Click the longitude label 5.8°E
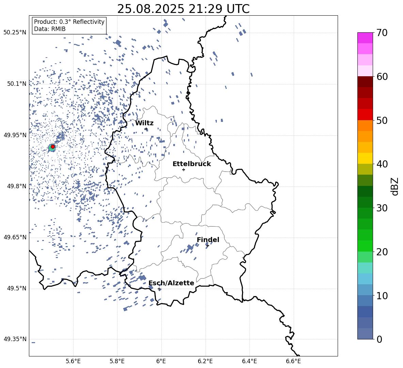The width and height of the screenshot is (403, 368). pos(117,361)
